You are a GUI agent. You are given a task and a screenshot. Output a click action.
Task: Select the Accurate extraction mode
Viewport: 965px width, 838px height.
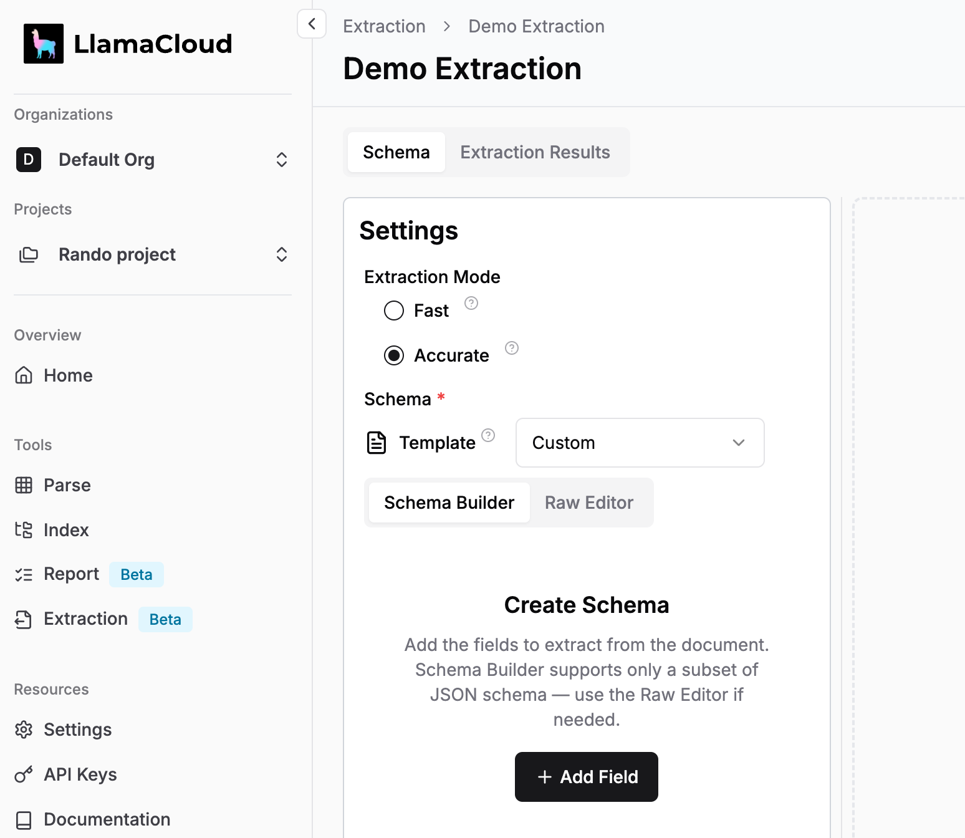394,355
